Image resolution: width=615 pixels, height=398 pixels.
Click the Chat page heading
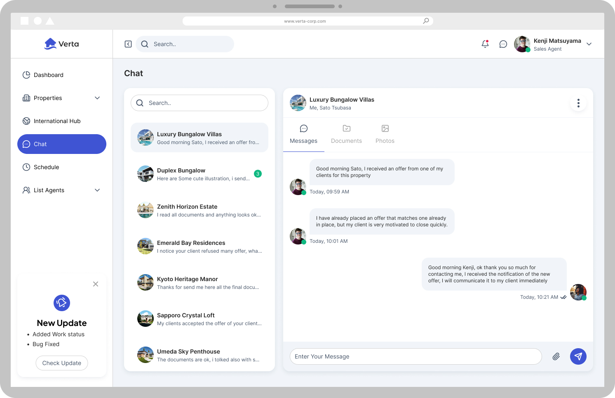coord(134,73)
